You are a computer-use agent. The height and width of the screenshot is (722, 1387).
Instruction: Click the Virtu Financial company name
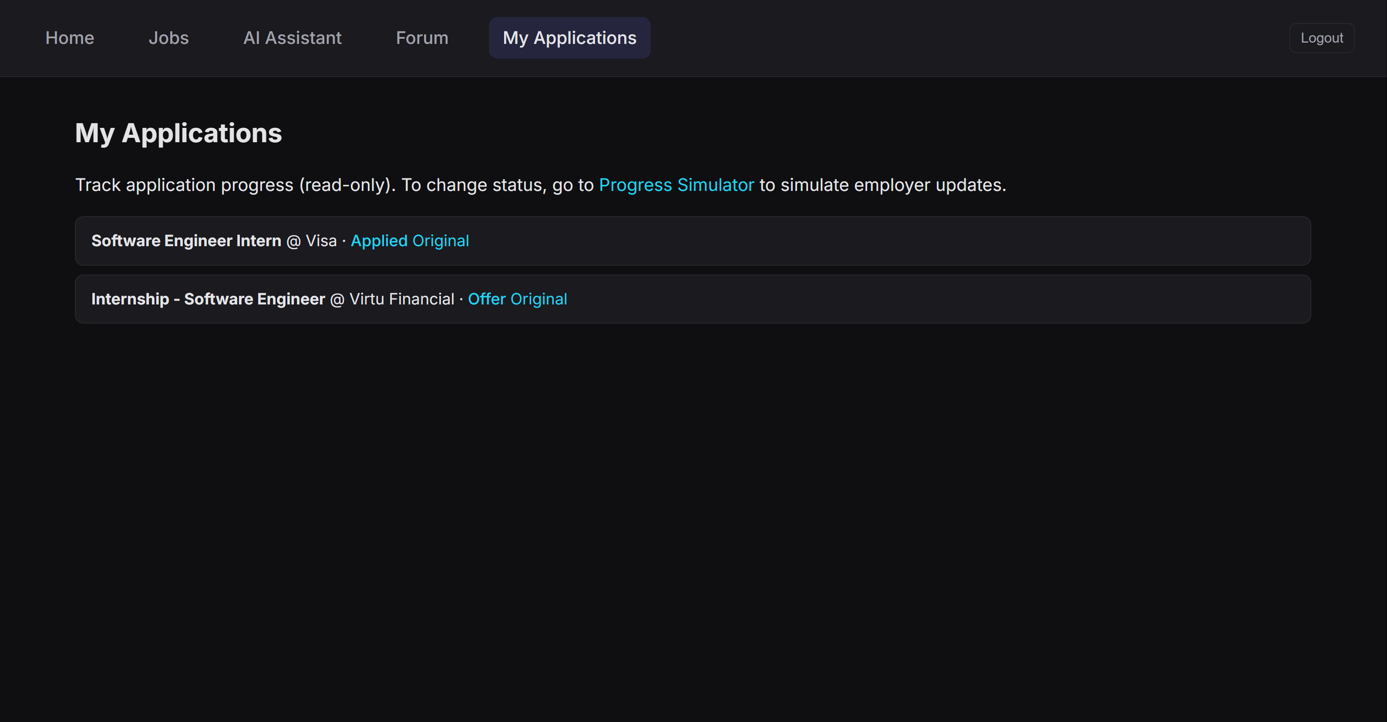coord(402,299)
